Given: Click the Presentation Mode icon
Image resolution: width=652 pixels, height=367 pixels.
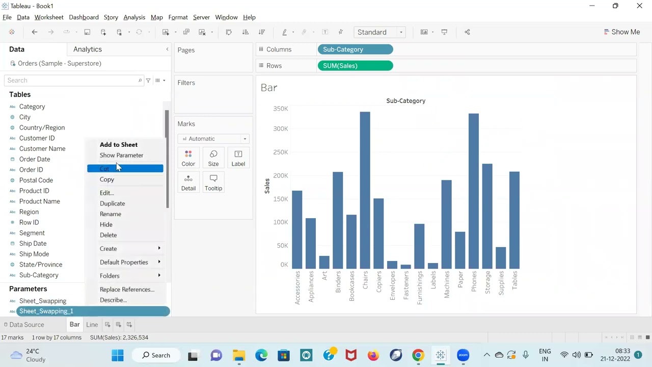Looking at the screenshot, I should (444, 32).
